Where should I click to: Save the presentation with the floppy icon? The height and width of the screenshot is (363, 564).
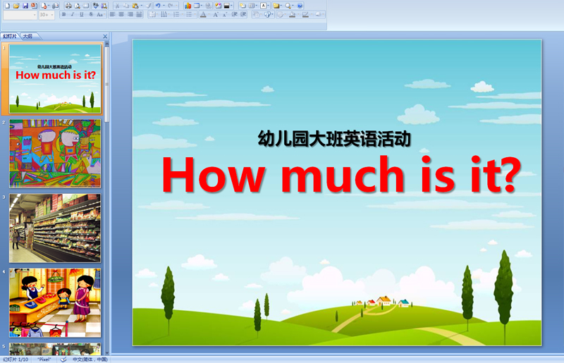(x=25, y=6)
